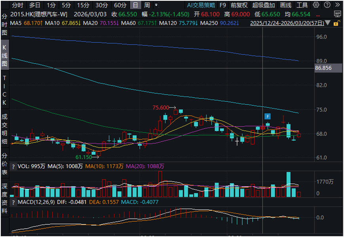Click the expand icon beside the gear

pos(325,5)
